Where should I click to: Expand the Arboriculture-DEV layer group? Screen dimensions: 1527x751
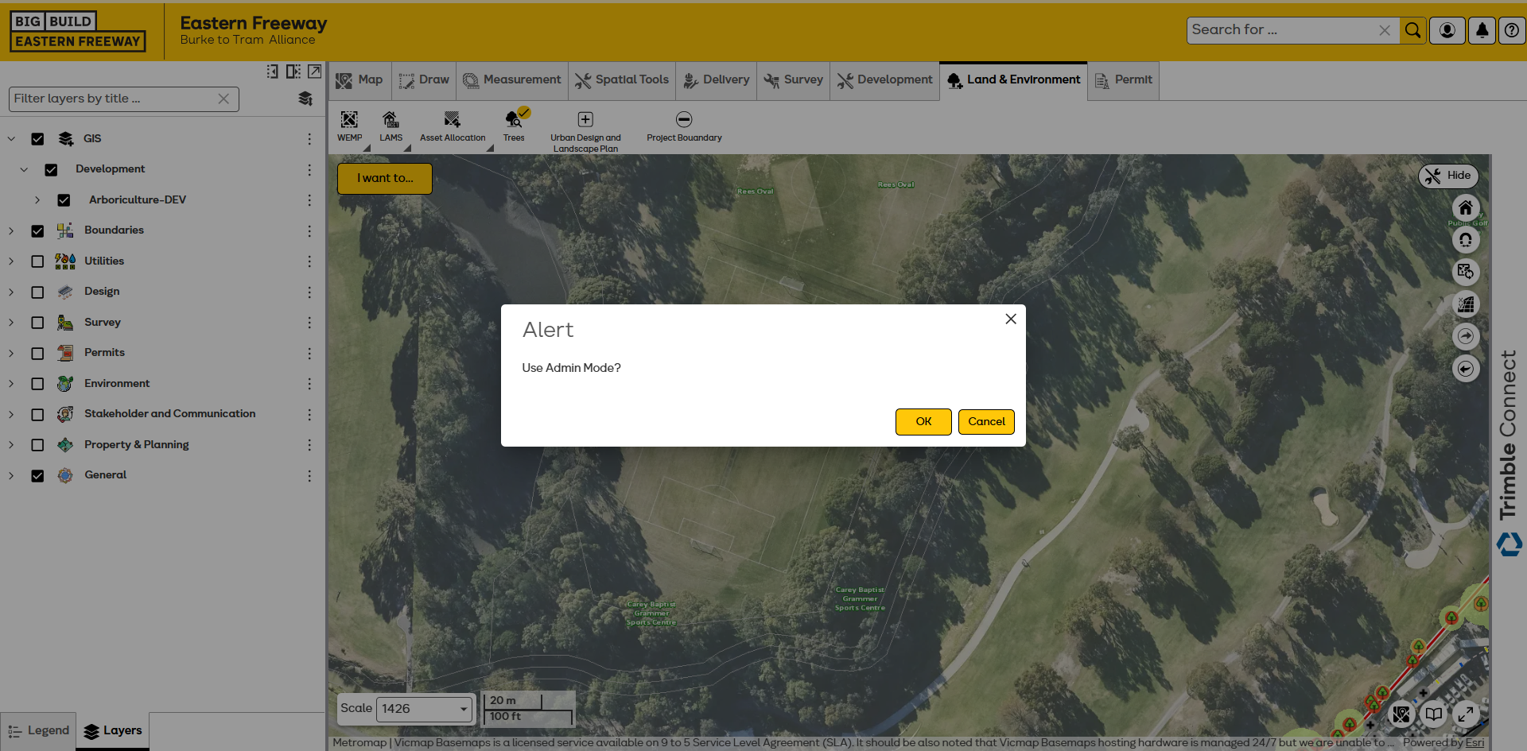point(37,200)
